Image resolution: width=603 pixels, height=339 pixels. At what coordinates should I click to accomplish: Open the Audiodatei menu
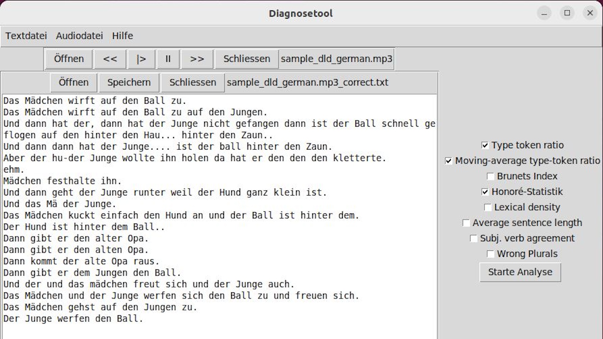click(79, 36)
